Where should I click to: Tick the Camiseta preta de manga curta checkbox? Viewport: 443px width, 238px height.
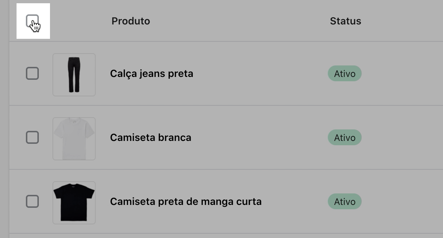(x=32, y=201)
